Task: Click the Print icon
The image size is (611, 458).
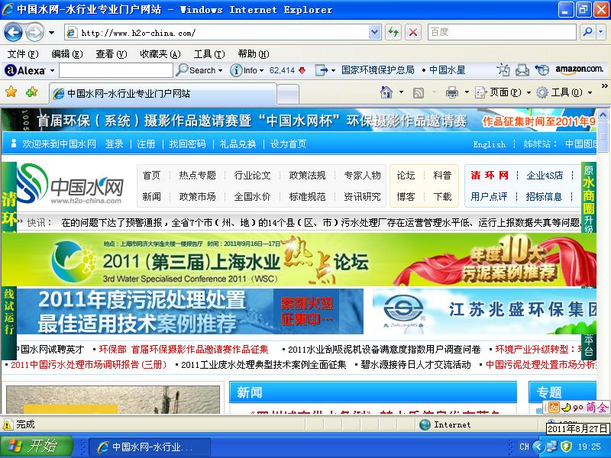Action: coord(452,92)
